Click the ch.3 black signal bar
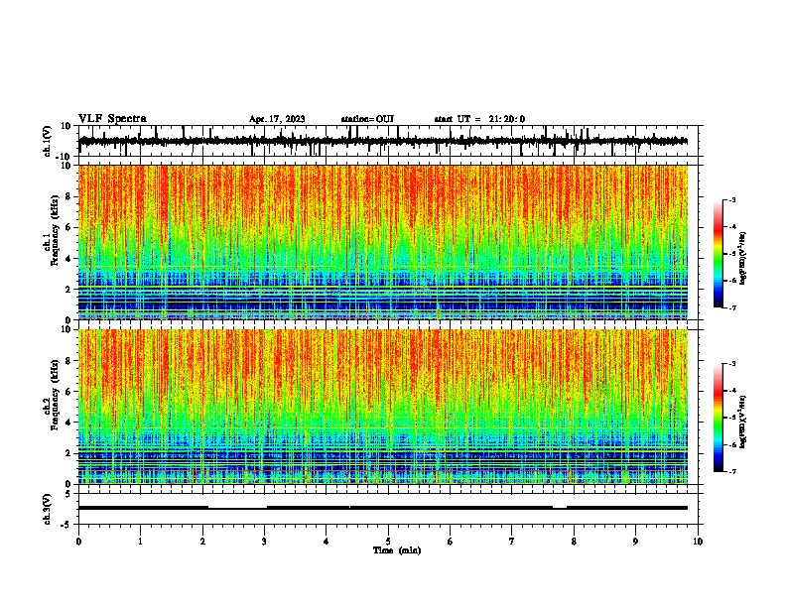 383,508
